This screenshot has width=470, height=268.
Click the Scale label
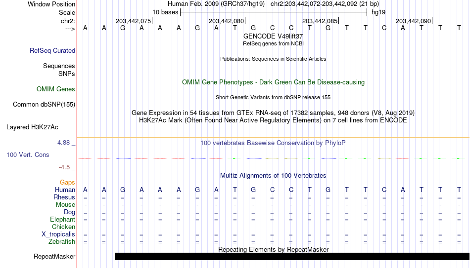tap(67, 12)
